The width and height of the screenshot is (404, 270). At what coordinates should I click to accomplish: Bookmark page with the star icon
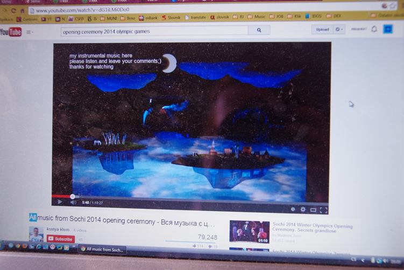tap(393, 6)
